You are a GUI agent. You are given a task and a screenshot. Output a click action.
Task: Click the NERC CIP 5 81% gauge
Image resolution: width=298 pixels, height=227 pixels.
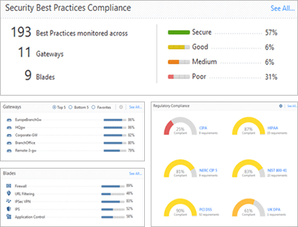point(180,168)
